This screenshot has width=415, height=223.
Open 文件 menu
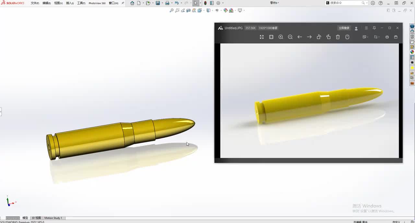coord(35,3)
